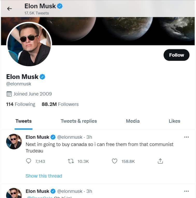View the 88.2M Followers list

pos(60,104)
